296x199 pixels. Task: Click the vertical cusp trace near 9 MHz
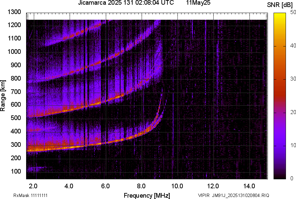160,106
